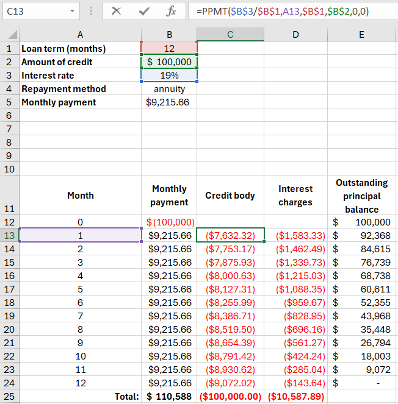
Task: Click the 'Interest charges' table header
Action: click(295, 195)
